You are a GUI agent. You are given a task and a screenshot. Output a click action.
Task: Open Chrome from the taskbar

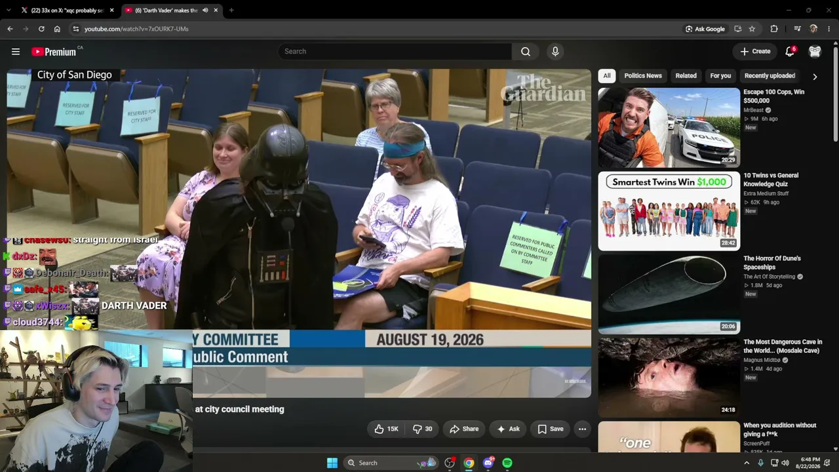point(469,463)
